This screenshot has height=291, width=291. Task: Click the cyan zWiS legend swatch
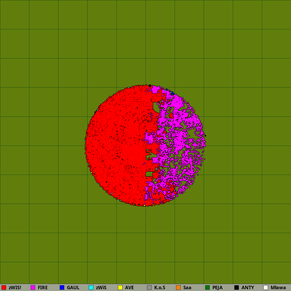coord(91,288)
